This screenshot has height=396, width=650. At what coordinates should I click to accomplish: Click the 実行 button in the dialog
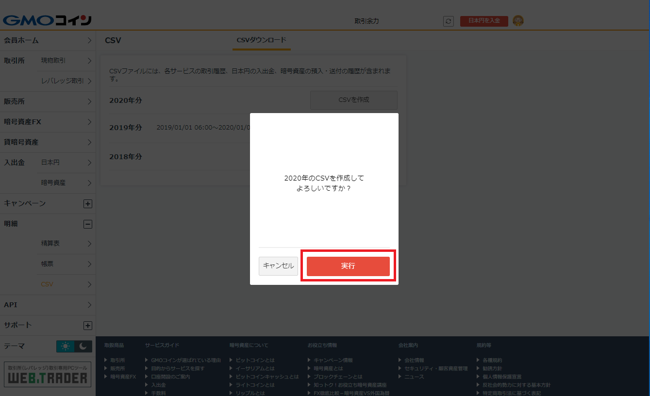tap(348, 265)
